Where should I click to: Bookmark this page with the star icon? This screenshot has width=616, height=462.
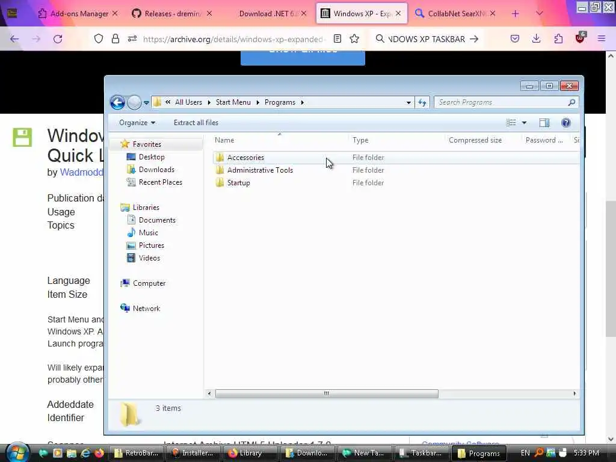354,38
